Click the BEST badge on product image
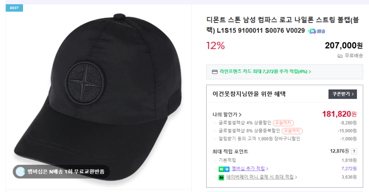This screenshot has height=192, width=369. tap(14, 8)
